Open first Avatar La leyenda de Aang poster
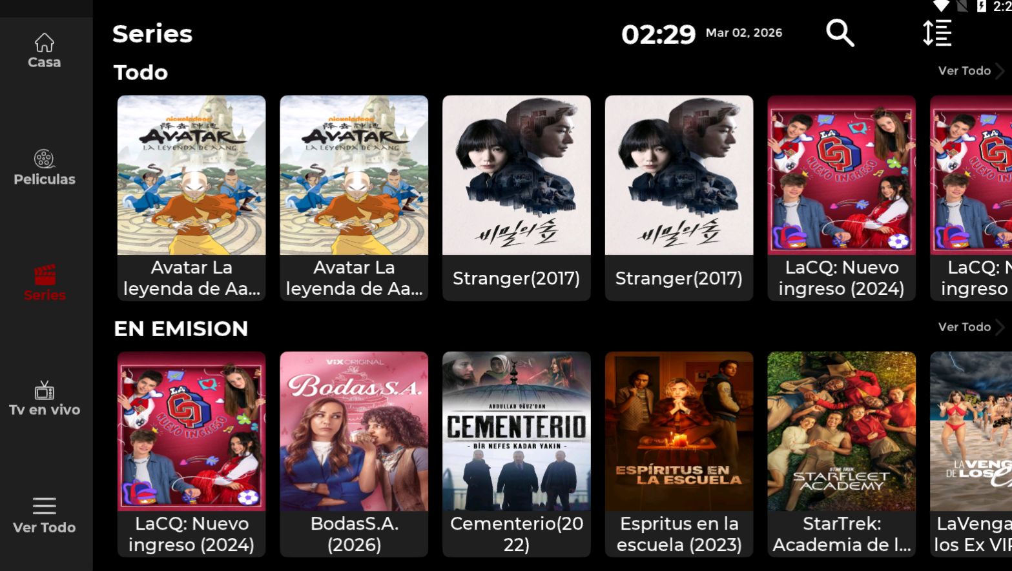Viewport: 1012px width, 571px height. [x=191, y=197]
